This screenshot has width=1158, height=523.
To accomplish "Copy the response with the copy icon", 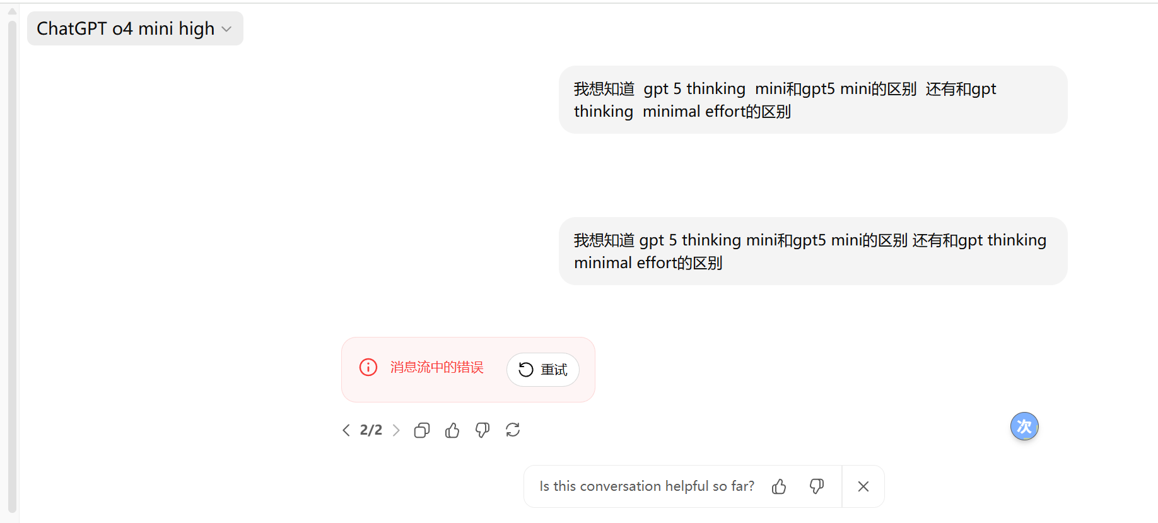I will [x=422, y=430].
